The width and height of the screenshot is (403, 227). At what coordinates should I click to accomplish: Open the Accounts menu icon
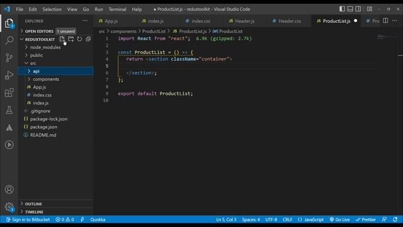point(9,189)
